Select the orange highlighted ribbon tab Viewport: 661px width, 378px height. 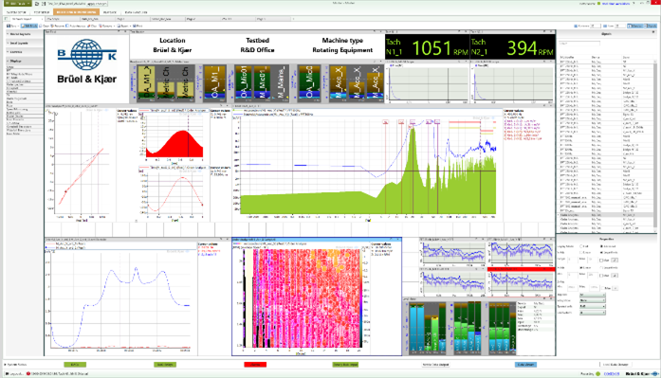click(76, 12)
